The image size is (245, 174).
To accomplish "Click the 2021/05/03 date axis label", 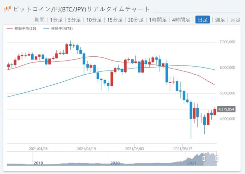I will click(135, 148).
